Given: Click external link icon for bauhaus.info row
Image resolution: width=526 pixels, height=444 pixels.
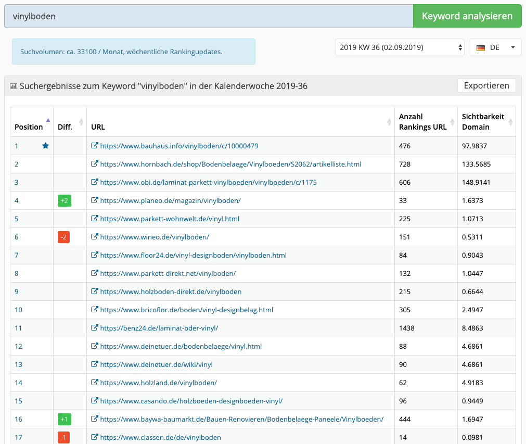Looking at the screenshot, I should (95, 145).
